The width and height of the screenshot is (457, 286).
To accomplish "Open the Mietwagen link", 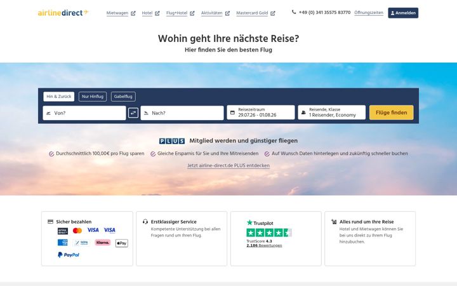I will point(117,13).
